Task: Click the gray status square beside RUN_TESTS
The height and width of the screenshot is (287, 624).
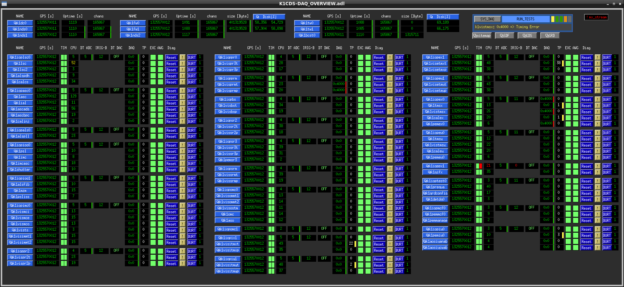Action: (x=570, y=19)
